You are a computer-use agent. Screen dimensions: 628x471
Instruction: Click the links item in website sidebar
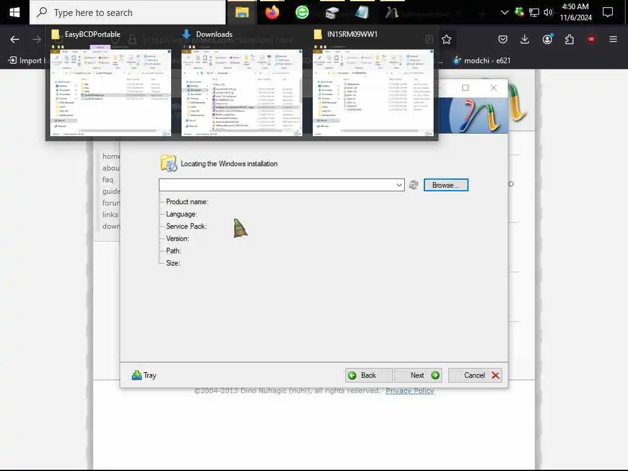click(x=110, y=215)
